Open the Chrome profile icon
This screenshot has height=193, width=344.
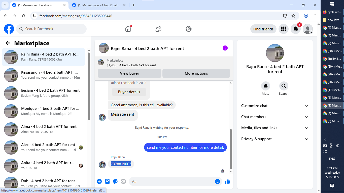pos(306,16)
